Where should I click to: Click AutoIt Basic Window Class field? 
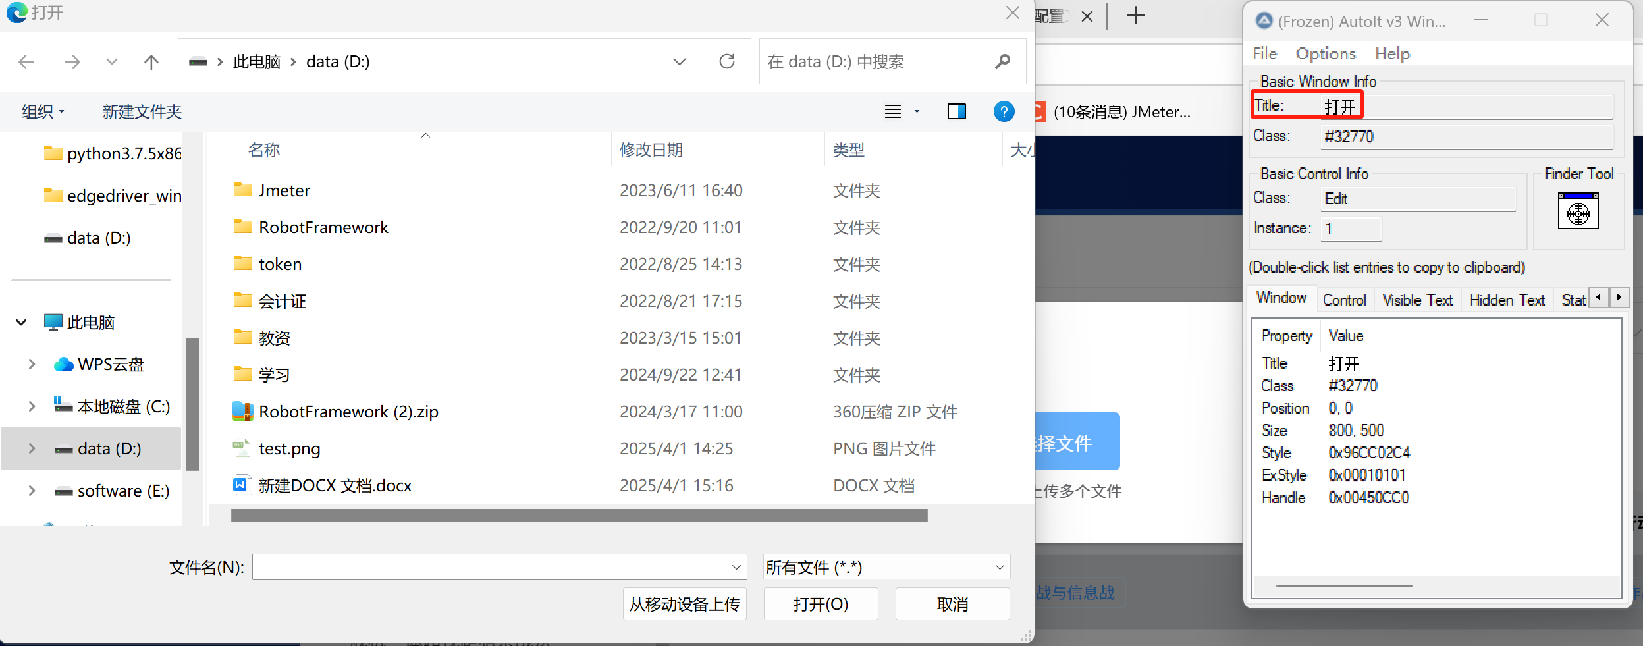click(x=1467, y=136)
